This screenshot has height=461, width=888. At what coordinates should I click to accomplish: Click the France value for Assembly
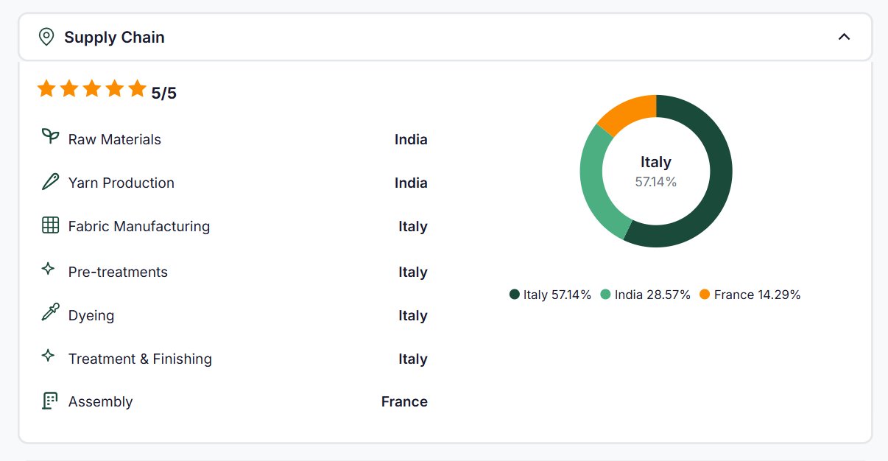coord(404,401)
